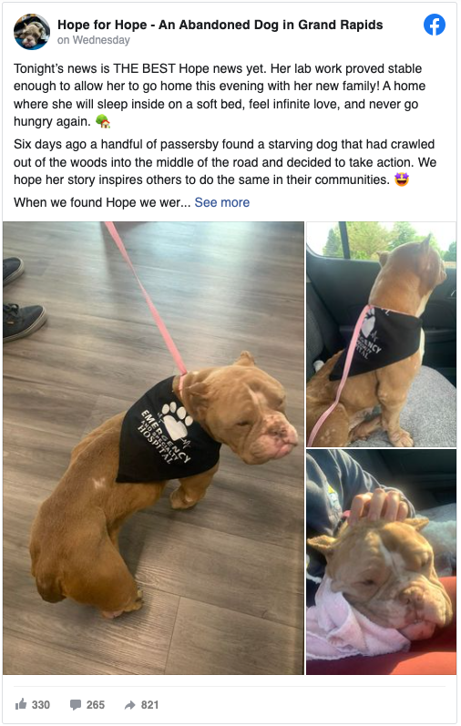
Task: Open the page profile picture avatar
Action: 32,32
